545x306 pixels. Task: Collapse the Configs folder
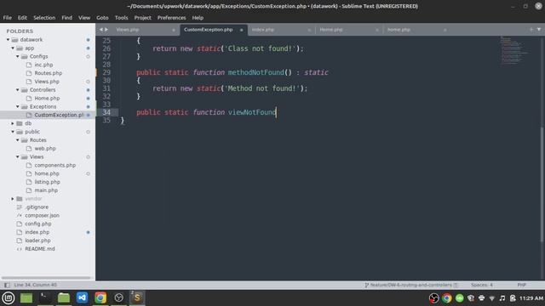[x=18, y=56]
